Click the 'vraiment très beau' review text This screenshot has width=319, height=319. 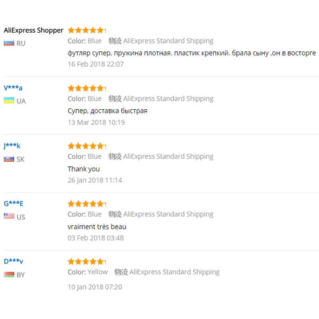(x=97, y=227)
